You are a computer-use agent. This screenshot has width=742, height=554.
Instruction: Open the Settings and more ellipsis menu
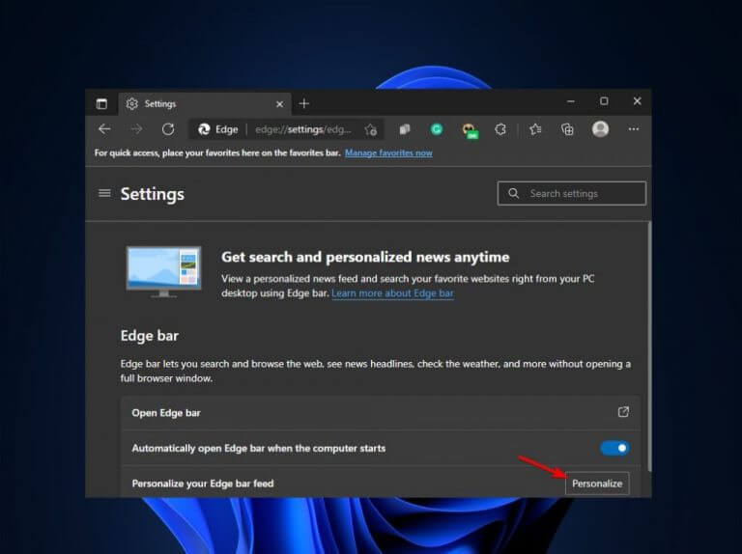pyautogui.click(x=633, y=129)
